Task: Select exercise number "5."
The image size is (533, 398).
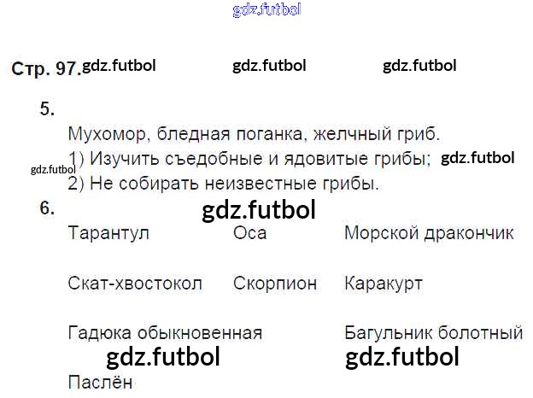Action: [47, 108]
